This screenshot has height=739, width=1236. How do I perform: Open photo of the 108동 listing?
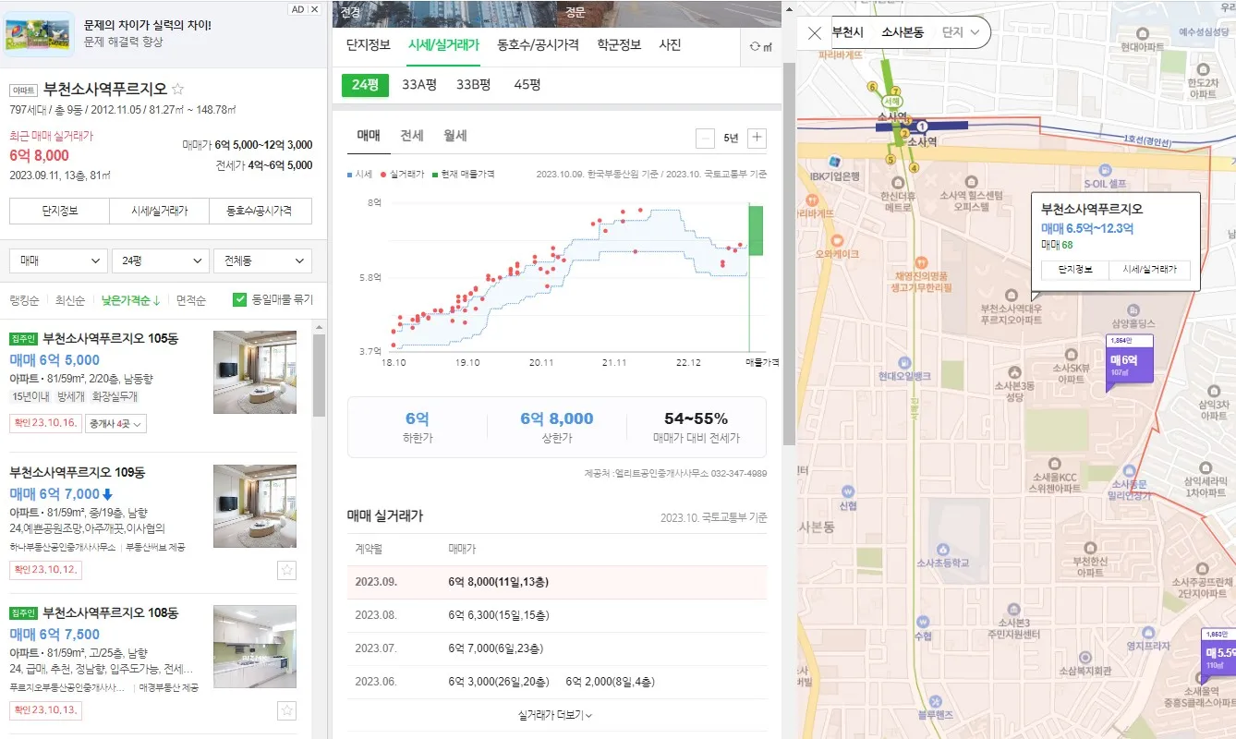(255, 647)
